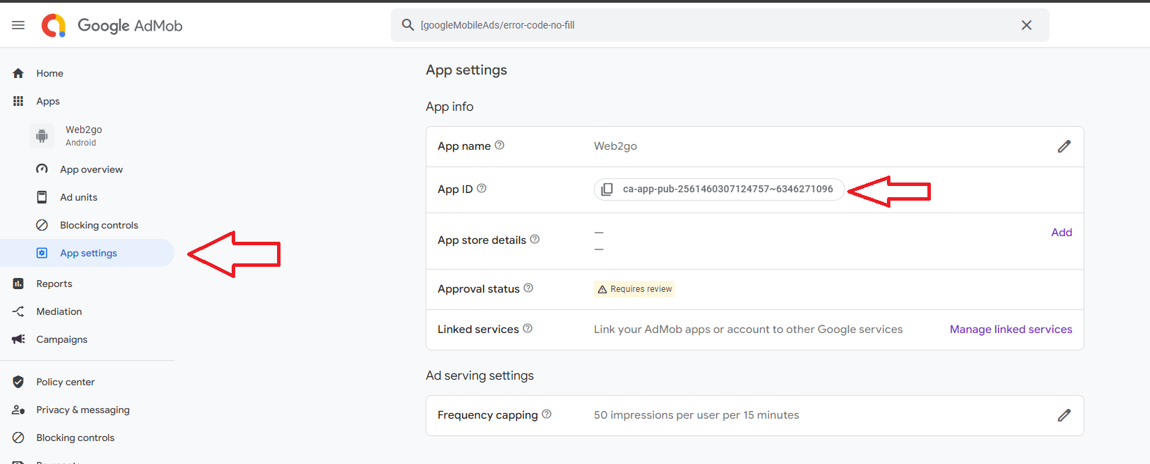This screenshot has height=464, width=1150.
Task: Click the search magnifier icon
Action: [x=408, y=25]
